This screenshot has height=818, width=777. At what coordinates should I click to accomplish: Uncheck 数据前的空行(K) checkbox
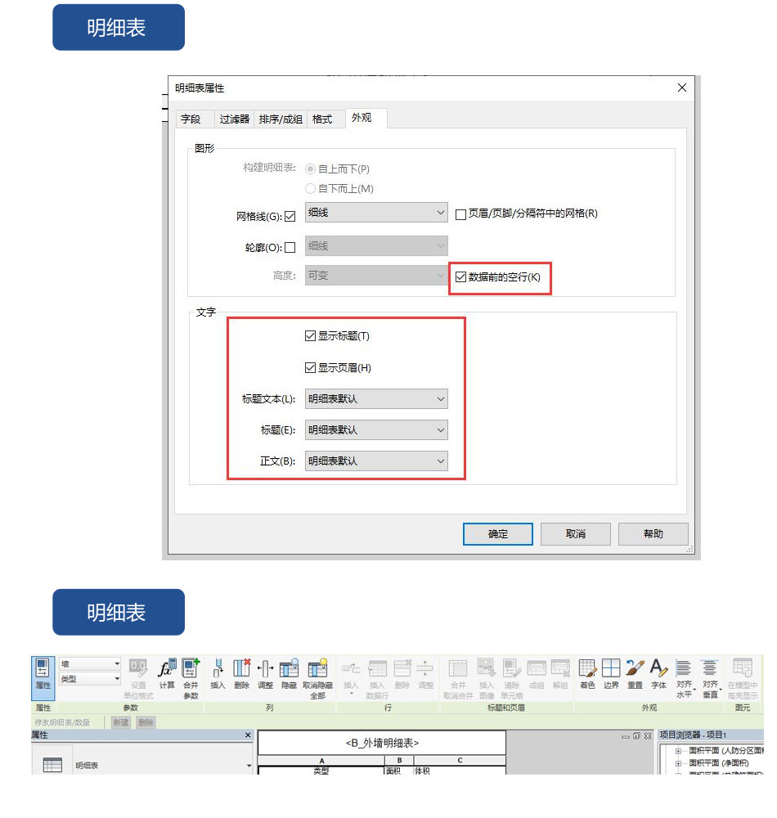(x=461, y=277)
